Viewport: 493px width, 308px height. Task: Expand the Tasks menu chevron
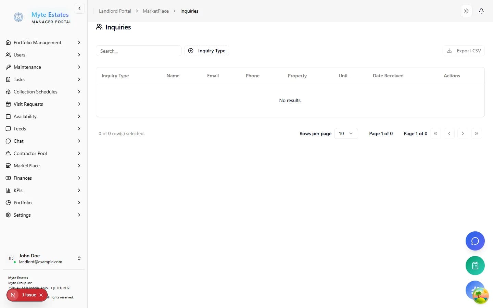point(79,79)
